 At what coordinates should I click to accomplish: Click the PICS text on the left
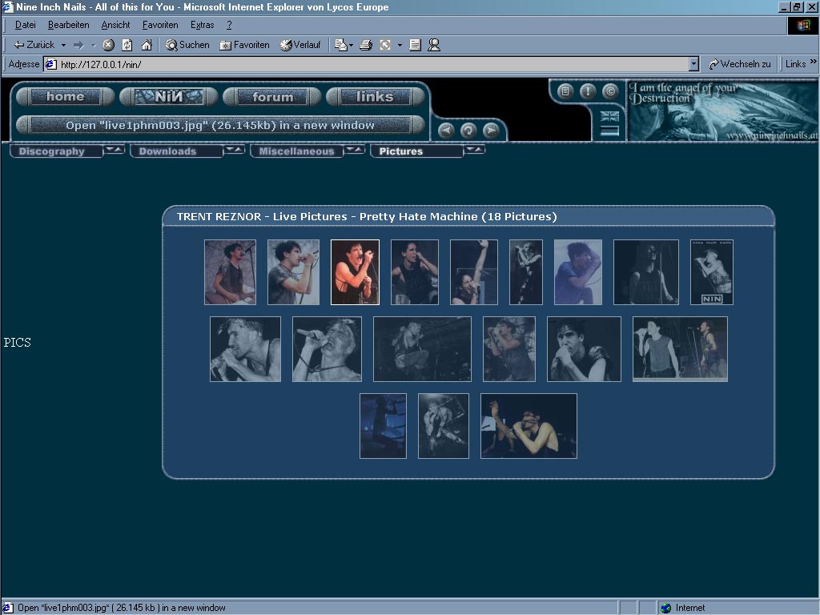coord(18,343)
